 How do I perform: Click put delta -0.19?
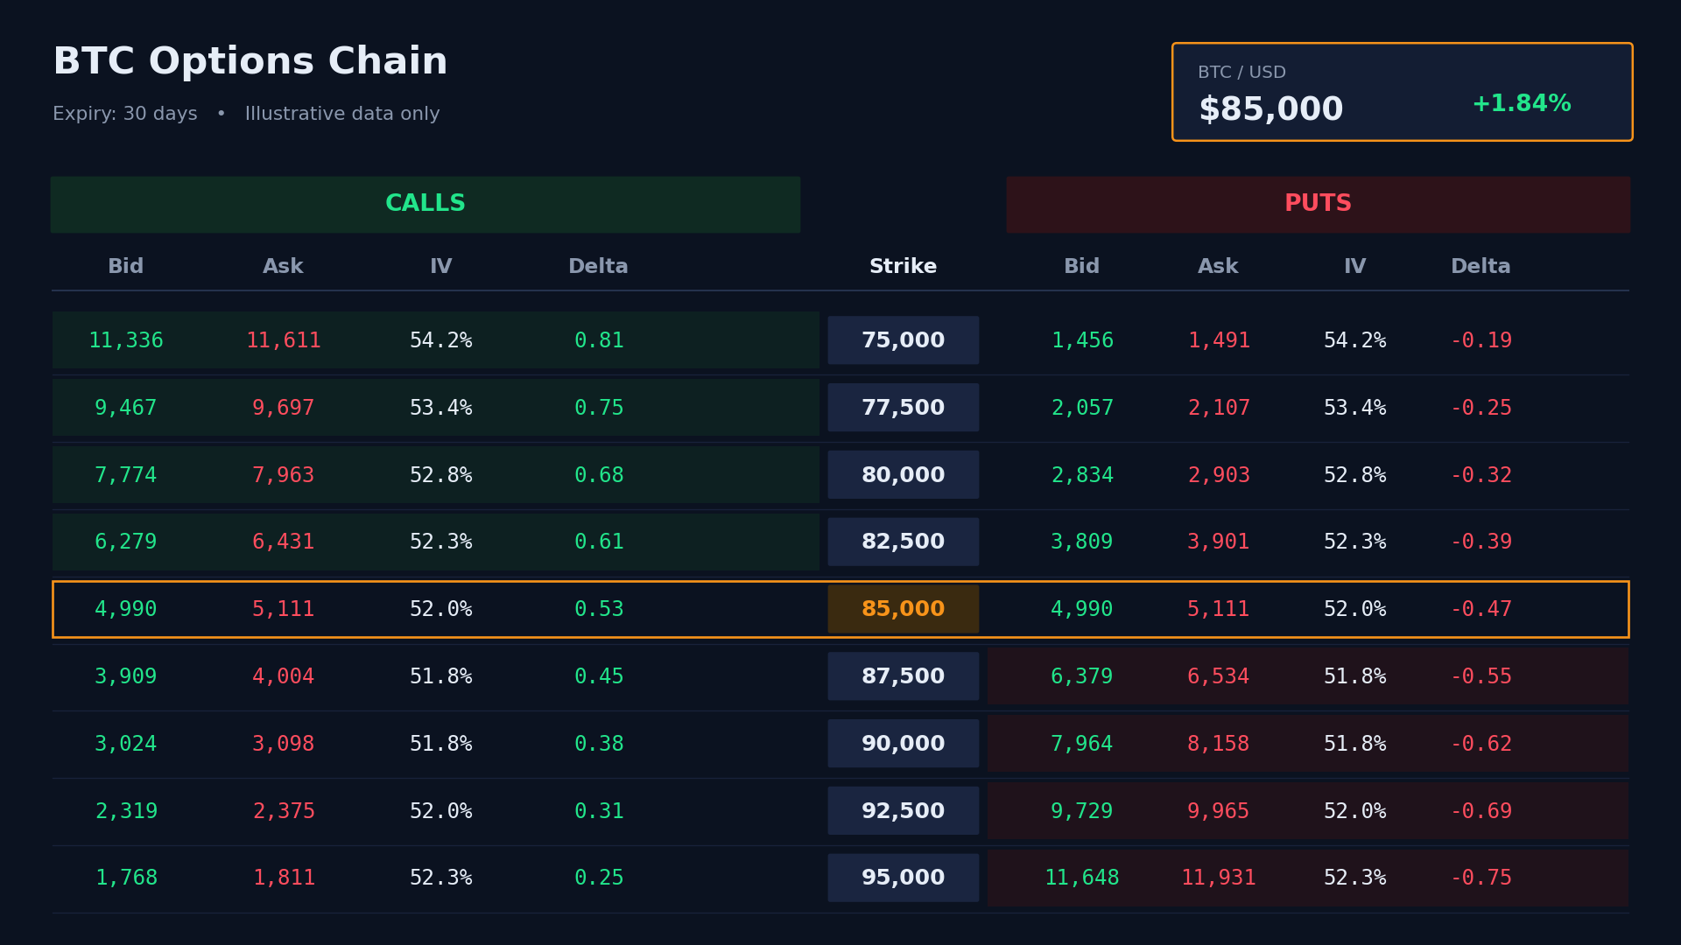1481,340
